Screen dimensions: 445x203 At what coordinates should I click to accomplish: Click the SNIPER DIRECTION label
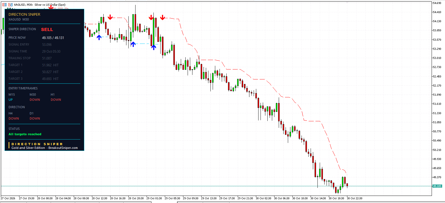22,29
